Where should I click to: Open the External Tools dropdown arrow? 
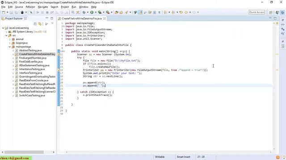tap(112, 12)
